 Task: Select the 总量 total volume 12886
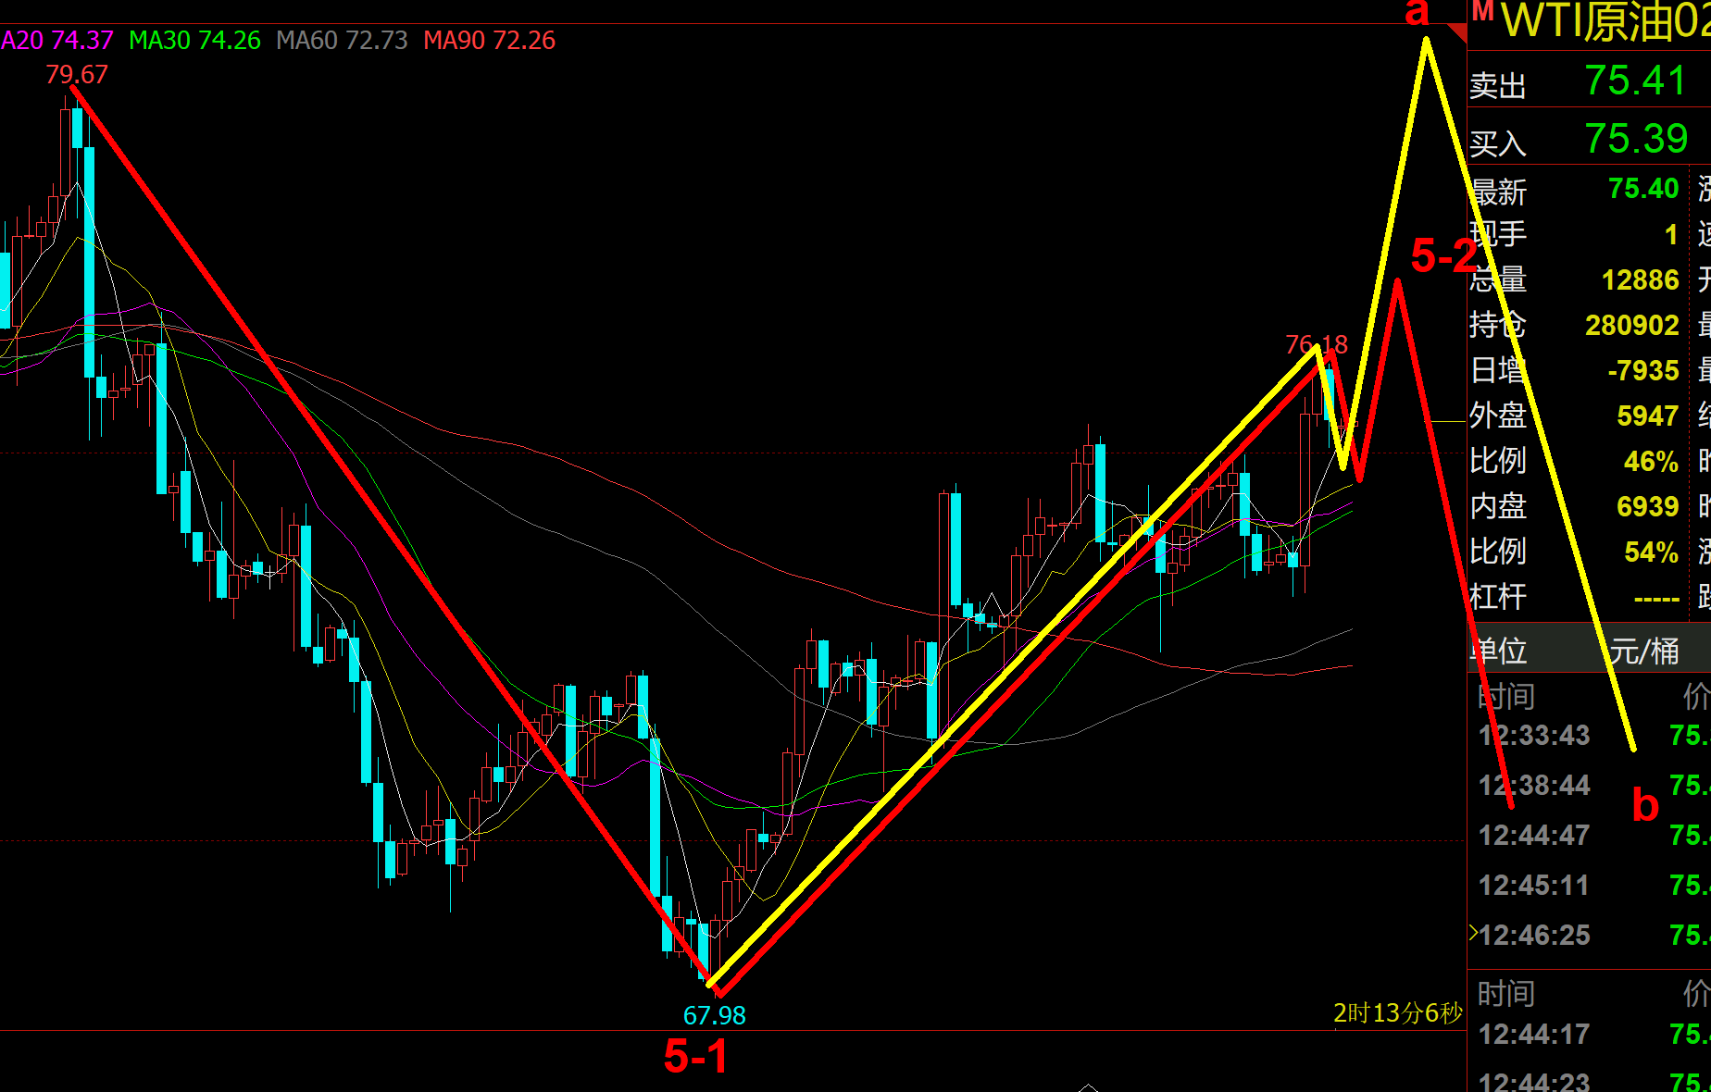1640,279
